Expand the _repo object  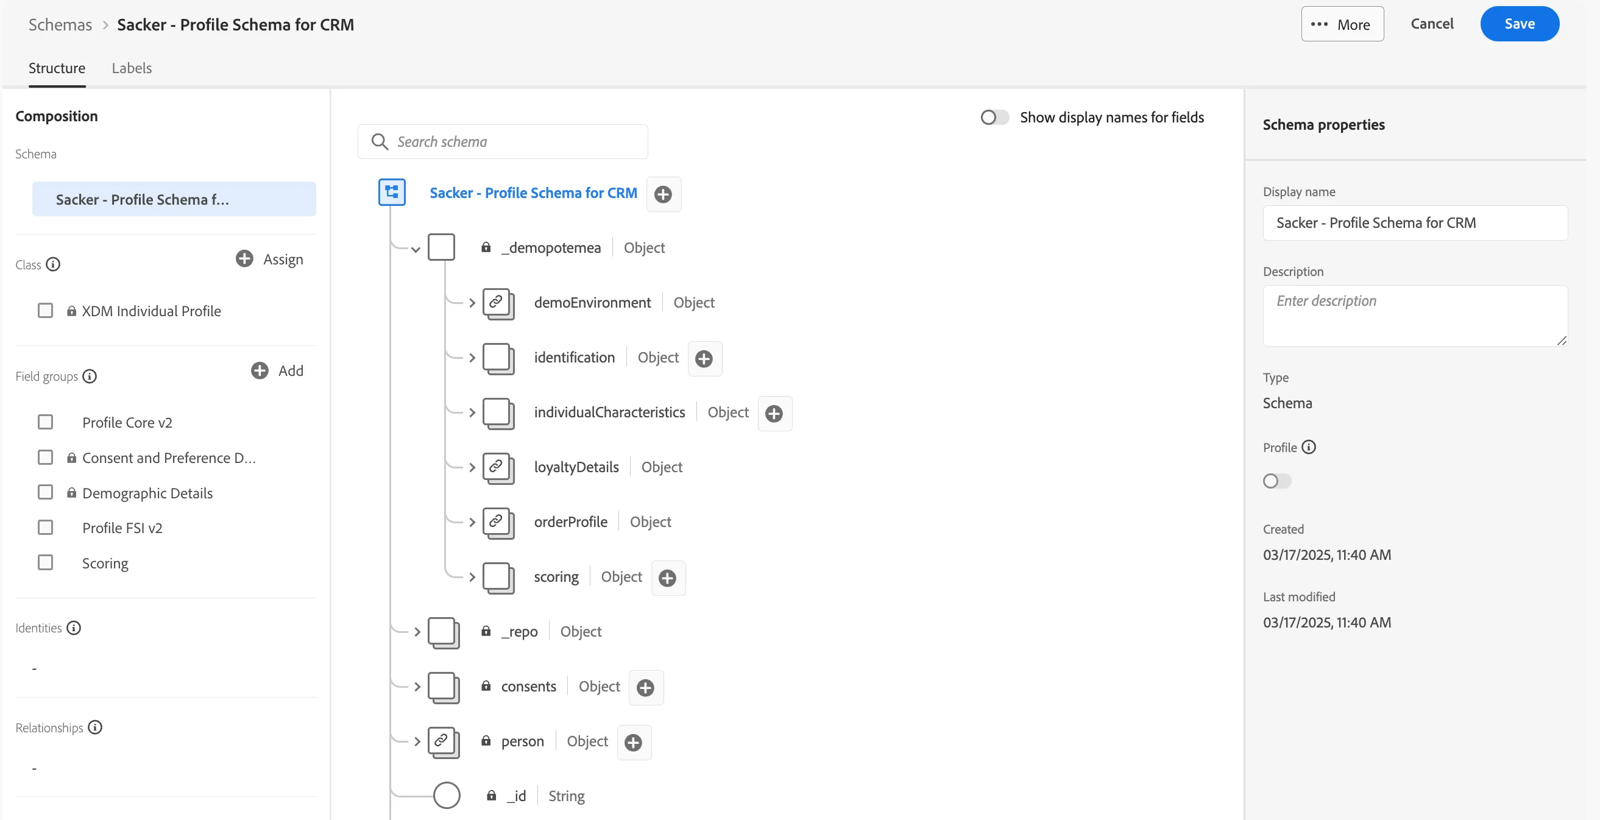417,632
